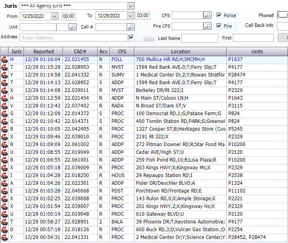The height and width of the screenshot is (243, 288).
Task: Click the Call # search magnifier icon
Action: point(131,27)
